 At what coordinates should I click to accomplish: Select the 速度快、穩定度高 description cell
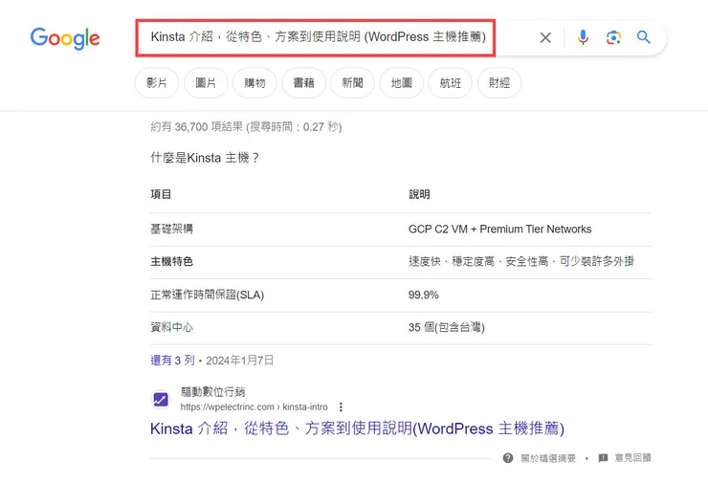521,262
